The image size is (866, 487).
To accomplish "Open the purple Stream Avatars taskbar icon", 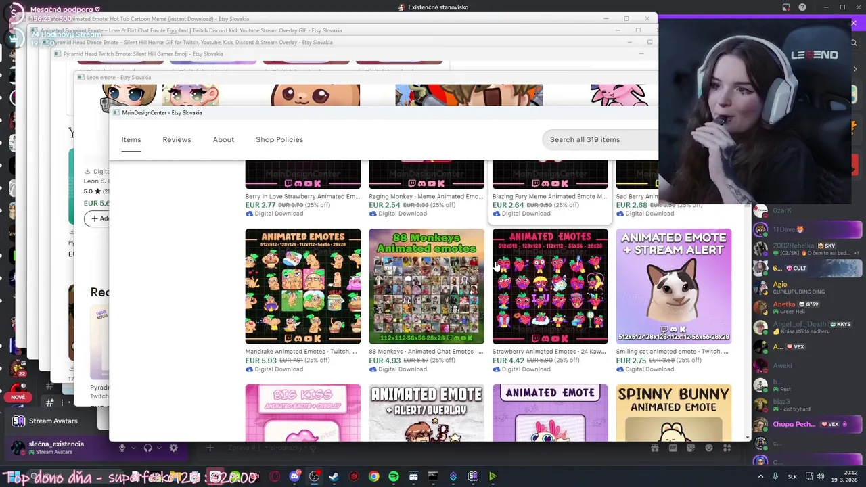I will (473, 476).
